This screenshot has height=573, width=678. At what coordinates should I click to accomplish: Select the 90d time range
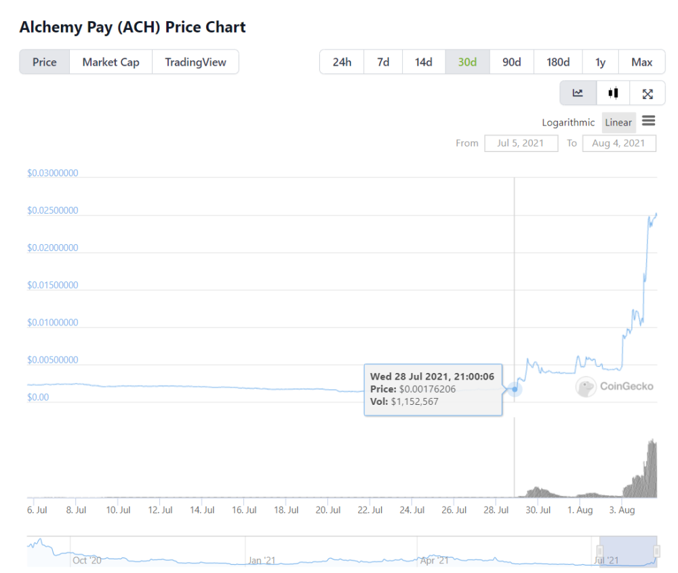[x=512, y=62]
